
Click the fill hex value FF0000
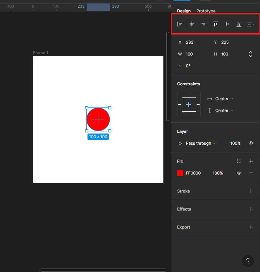coord(193,173)
